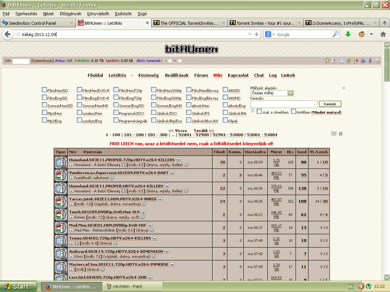Open the address bar history dropdown arrow

[x=249, y=34]
